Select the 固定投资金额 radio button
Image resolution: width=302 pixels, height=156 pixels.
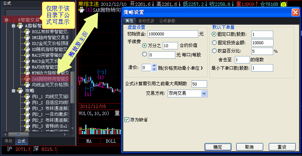[215, 43]
